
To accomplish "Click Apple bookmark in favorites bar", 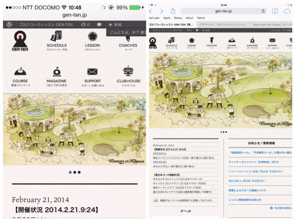I will tap(167, 18).
